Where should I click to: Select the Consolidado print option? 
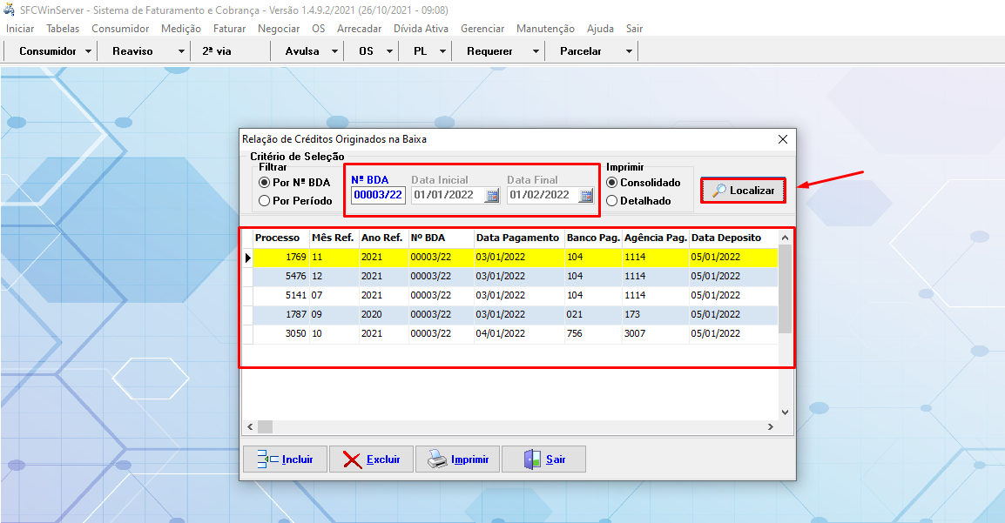612,183
